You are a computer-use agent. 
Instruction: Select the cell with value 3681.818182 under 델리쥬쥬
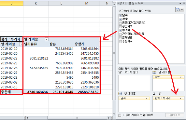point(36,59)
